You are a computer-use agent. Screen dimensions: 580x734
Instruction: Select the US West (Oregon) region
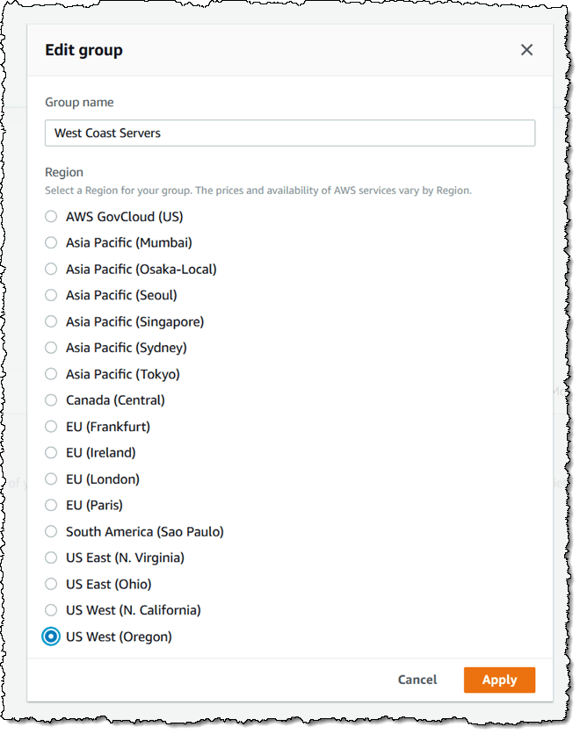(50, 637)
